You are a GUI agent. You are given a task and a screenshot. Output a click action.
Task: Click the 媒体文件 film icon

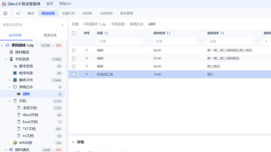coord(15,80)
